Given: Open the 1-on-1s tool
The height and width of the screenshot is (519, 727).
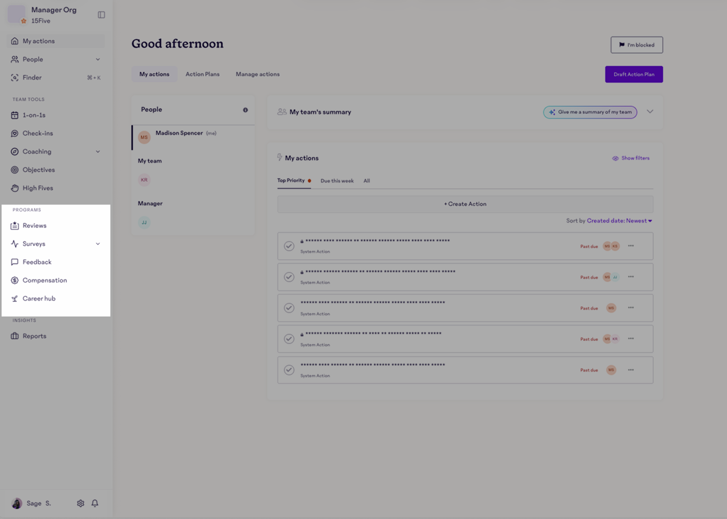Looking at the screenshot, I should tap(34, 115).
